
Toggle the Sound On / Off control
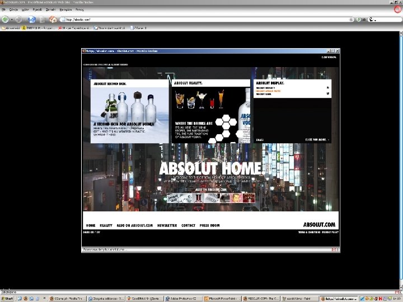coord(91,232)
